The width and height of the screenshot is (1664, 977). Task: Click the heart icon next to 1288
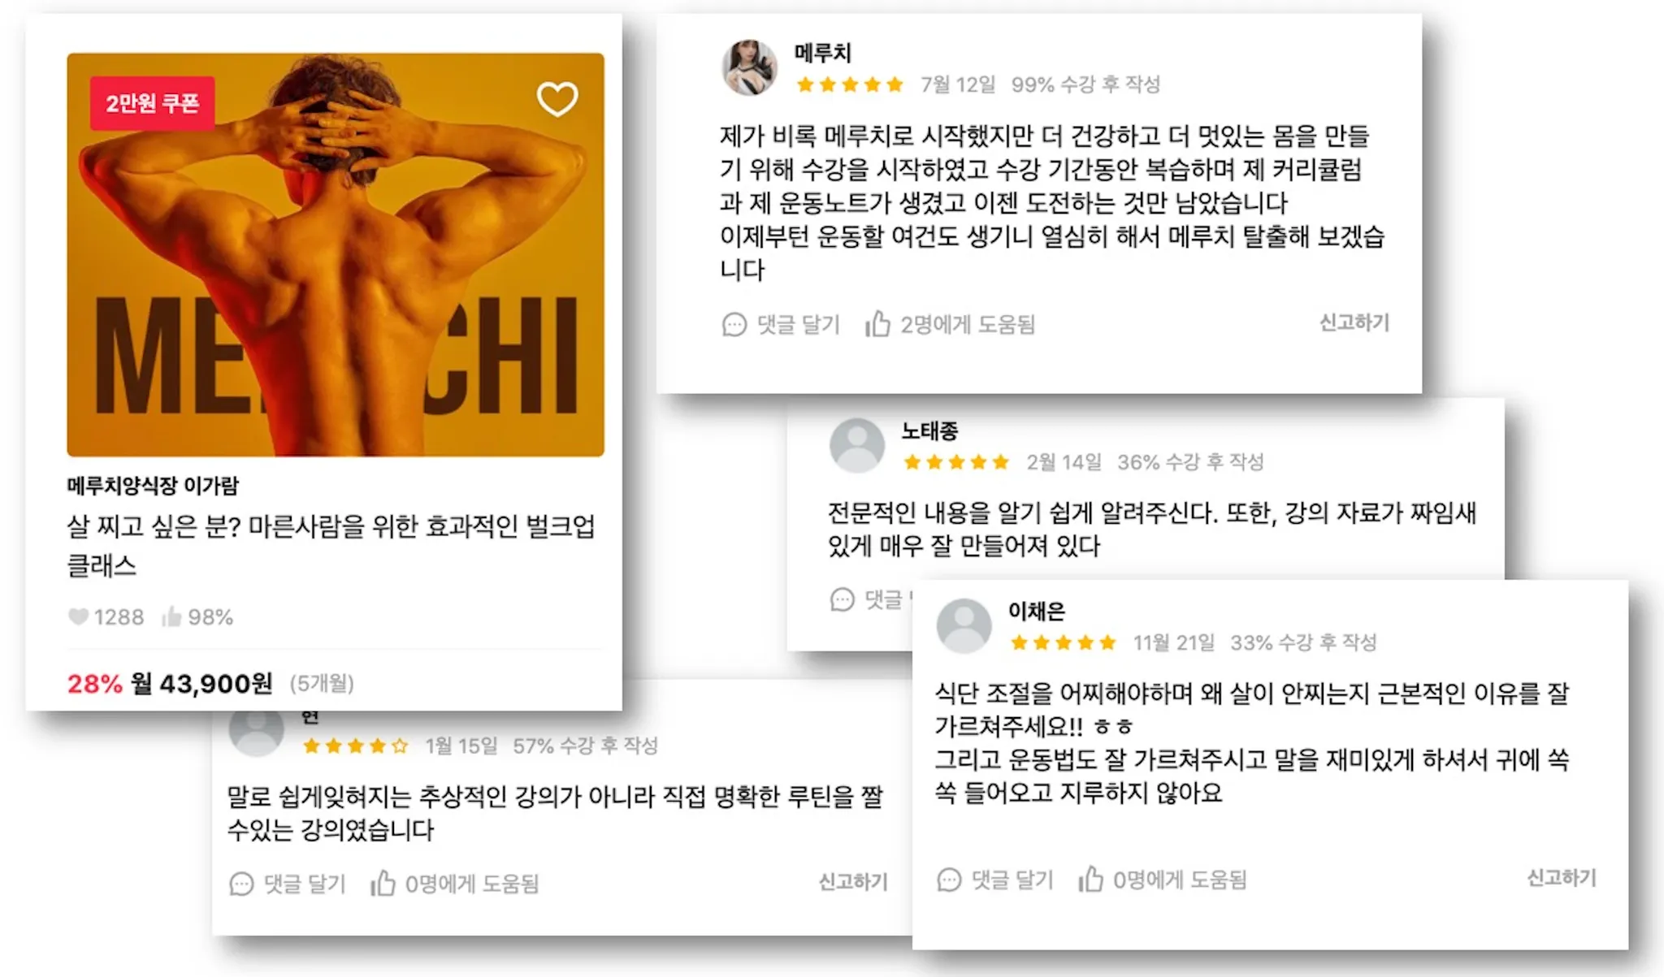(x=78, y=617)
